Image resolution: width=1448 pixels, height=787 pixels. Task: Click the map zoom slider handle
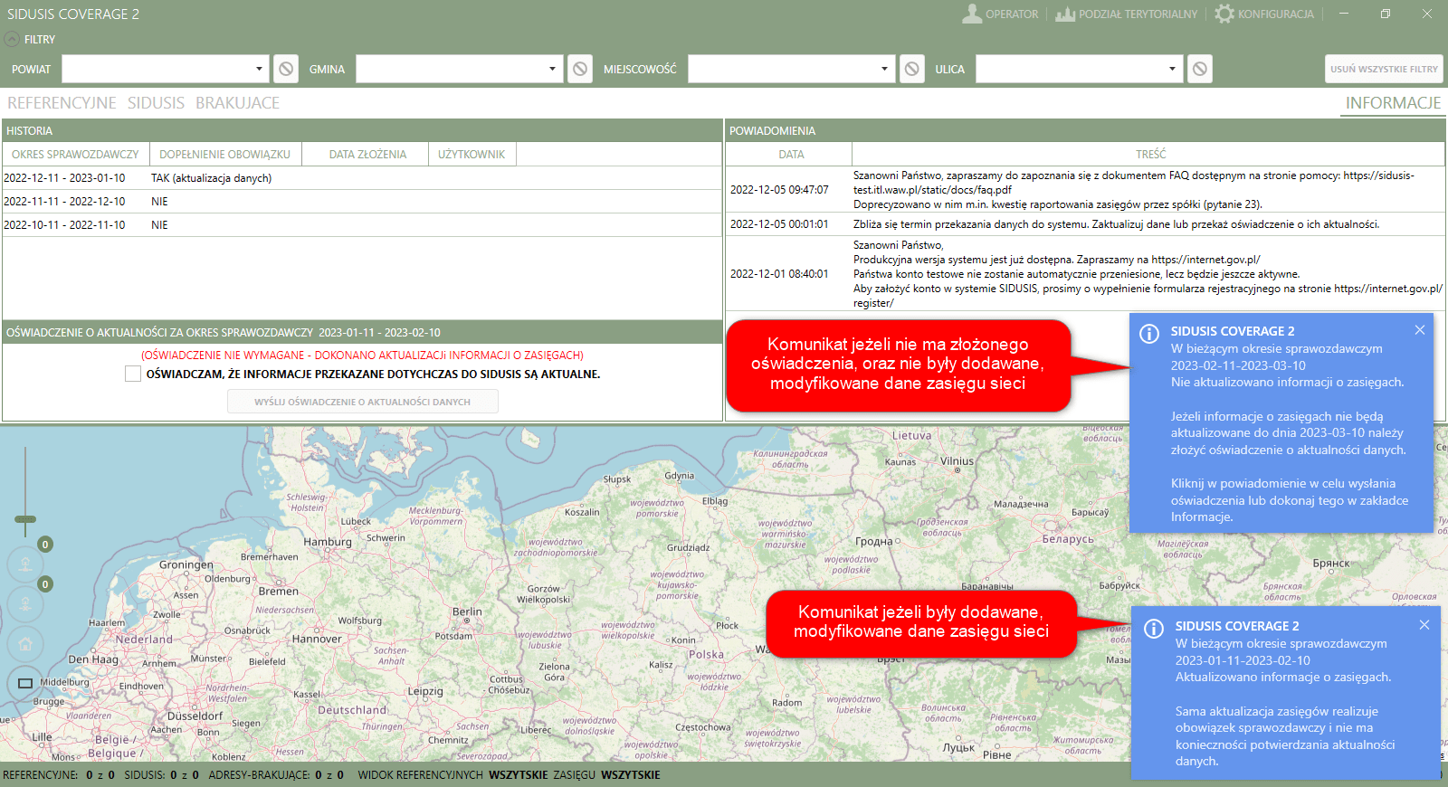coord(25,519)
